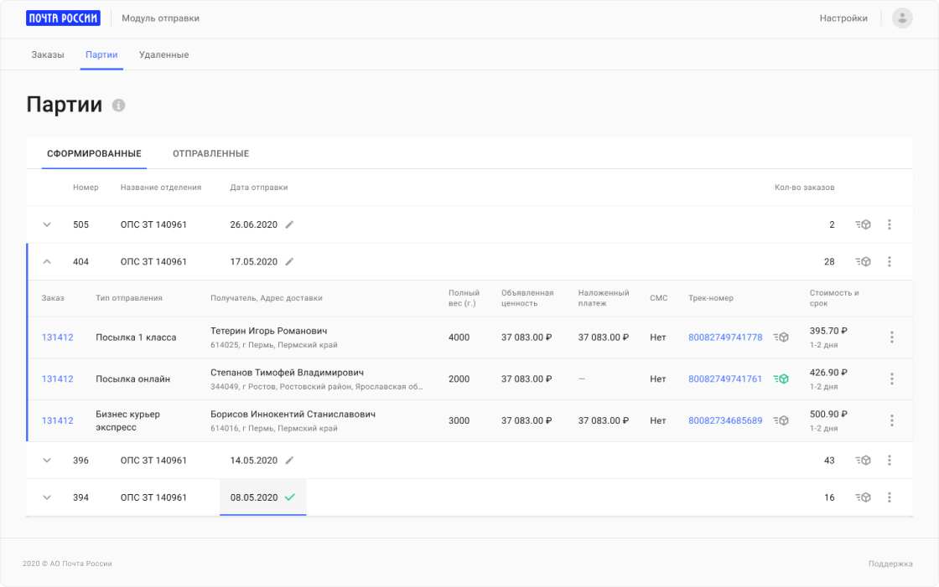
Task: Click Посылка 1 класса shipment type
Action: [136, 337]
